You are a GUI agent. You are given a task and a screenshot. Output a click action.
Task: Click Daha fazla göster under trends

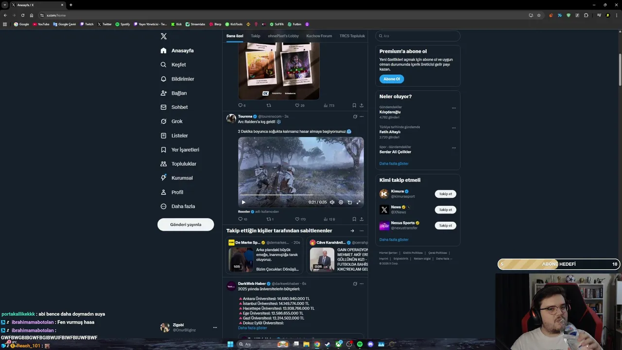394,163
